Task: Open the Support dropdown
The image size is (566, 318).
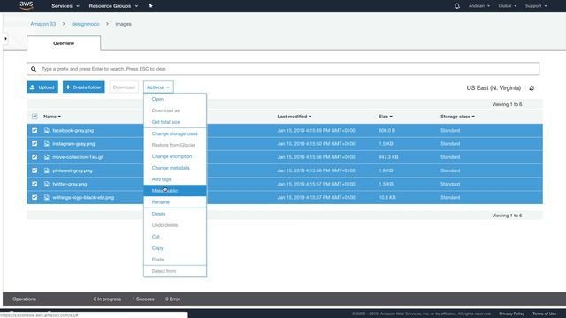Action: pyautogui.click(x=536, y=6)
